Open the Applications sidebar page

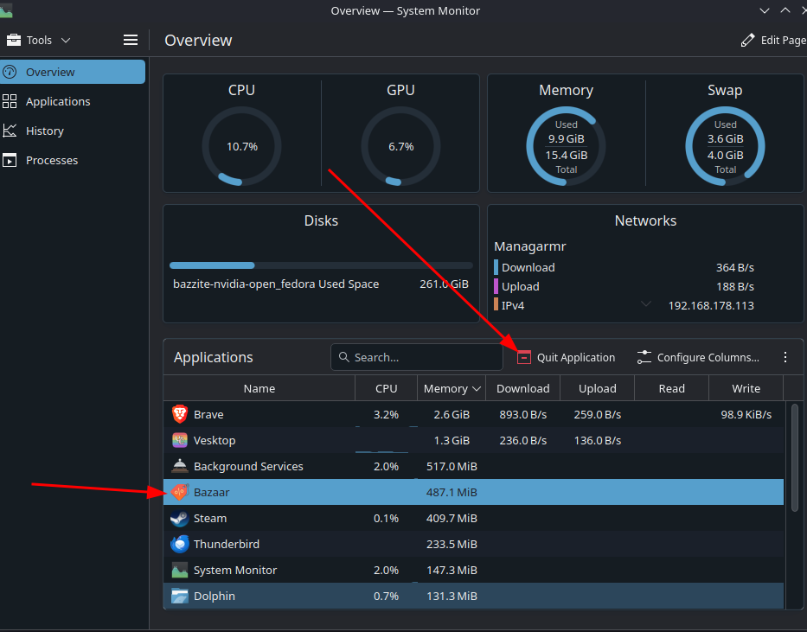[x=73, y=101]
